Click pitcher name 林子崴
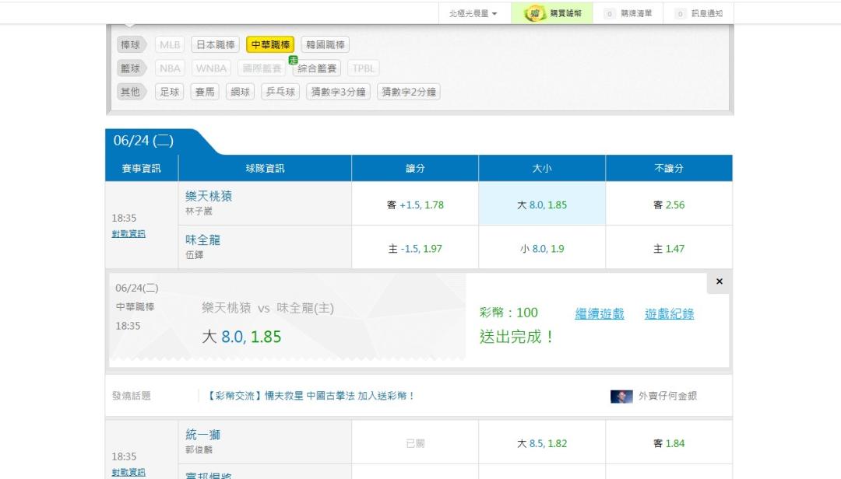The width and height of the screenshot is (841, 479). point(199,211)
